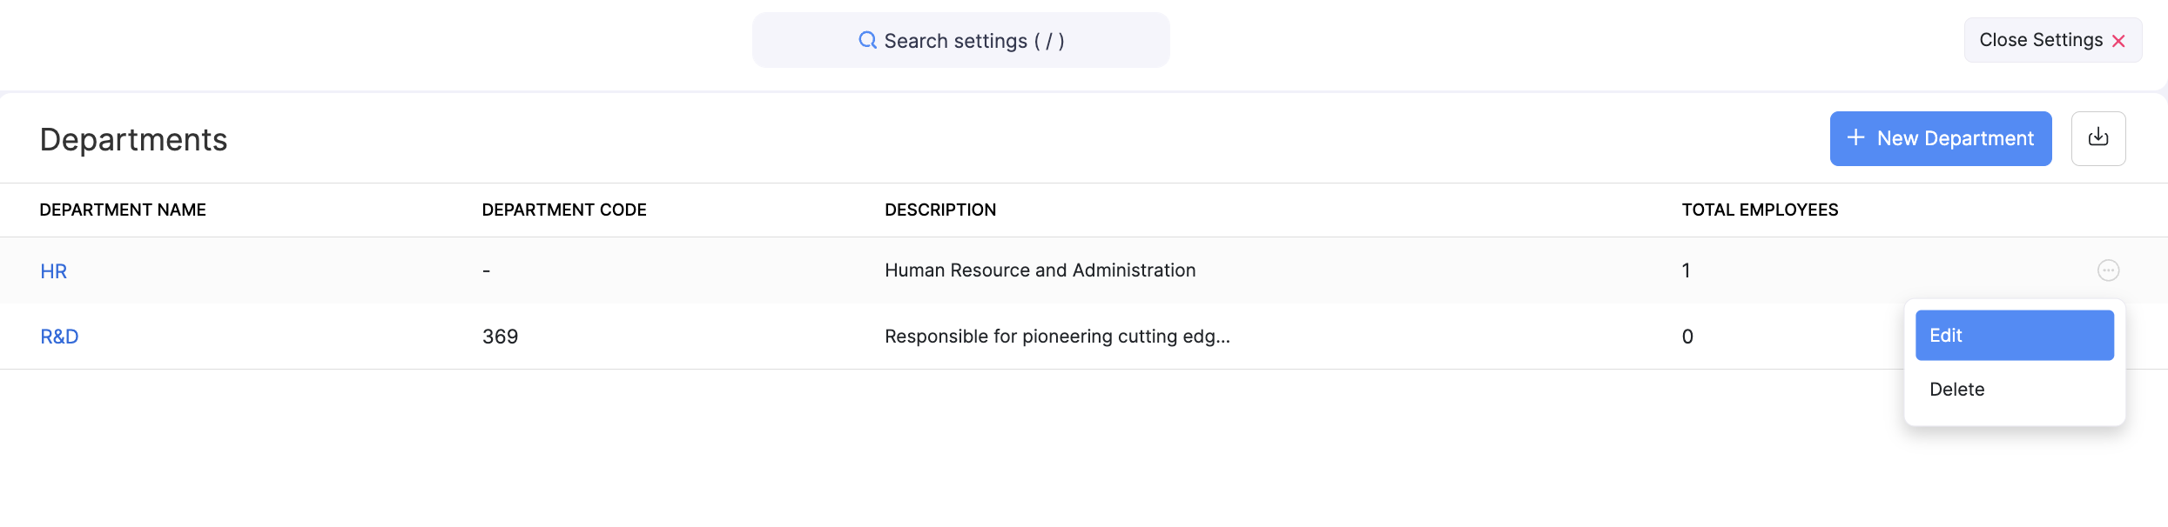Open the R&D department link
Image resolution: width=2168 pixels, height=527 pixels.
pyautogui.click(x=59, y=337)
